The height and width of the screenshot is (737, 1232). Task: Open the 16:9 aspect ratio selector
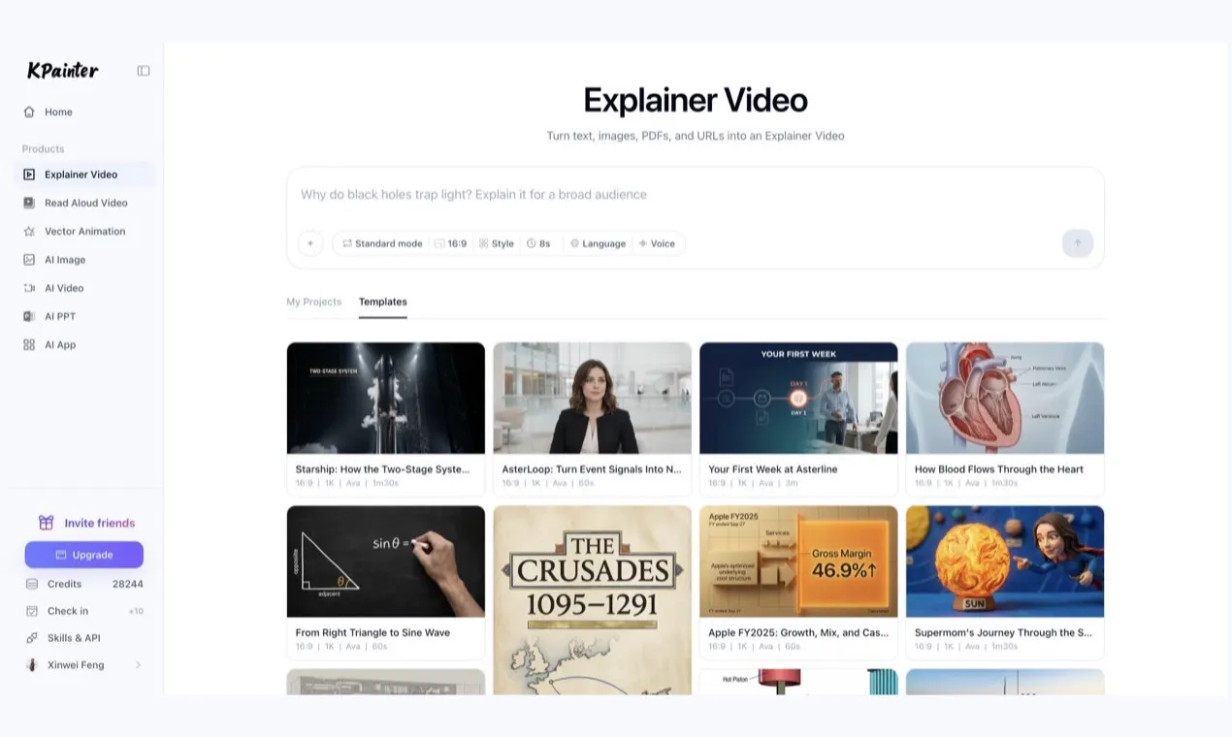pyautogui.click(x=450, y=243)
